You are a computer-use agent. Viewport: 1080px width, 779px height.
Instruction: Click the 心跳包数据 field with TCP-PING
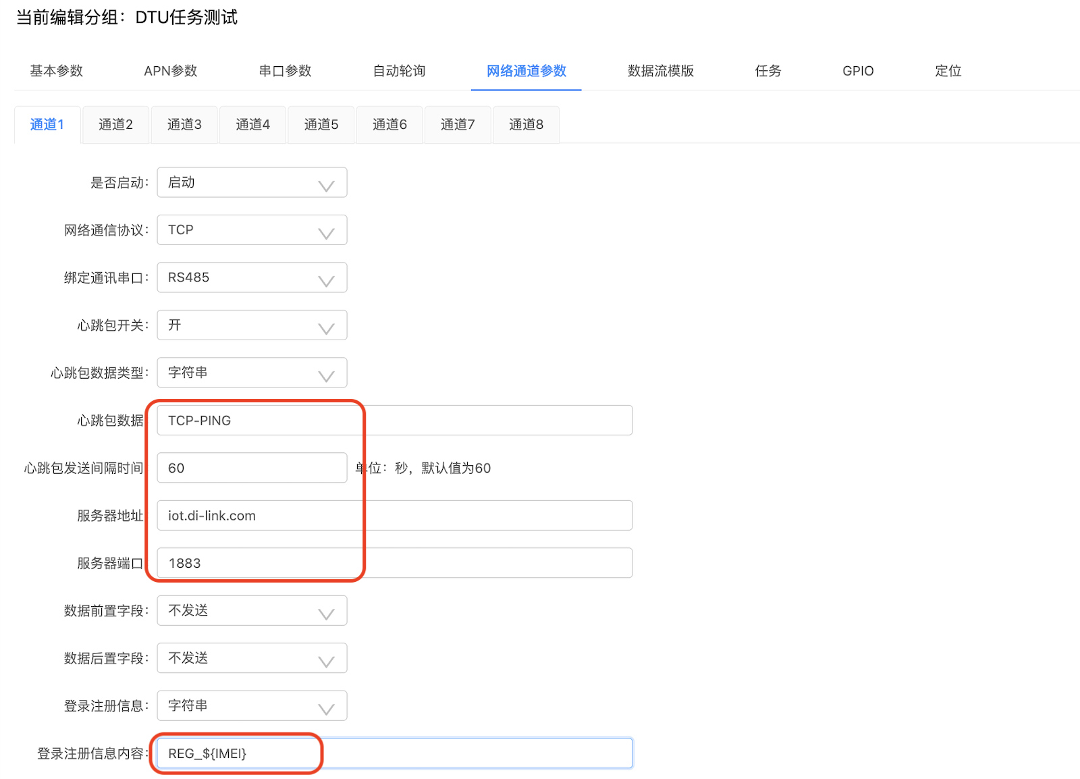tap(395, 420)
